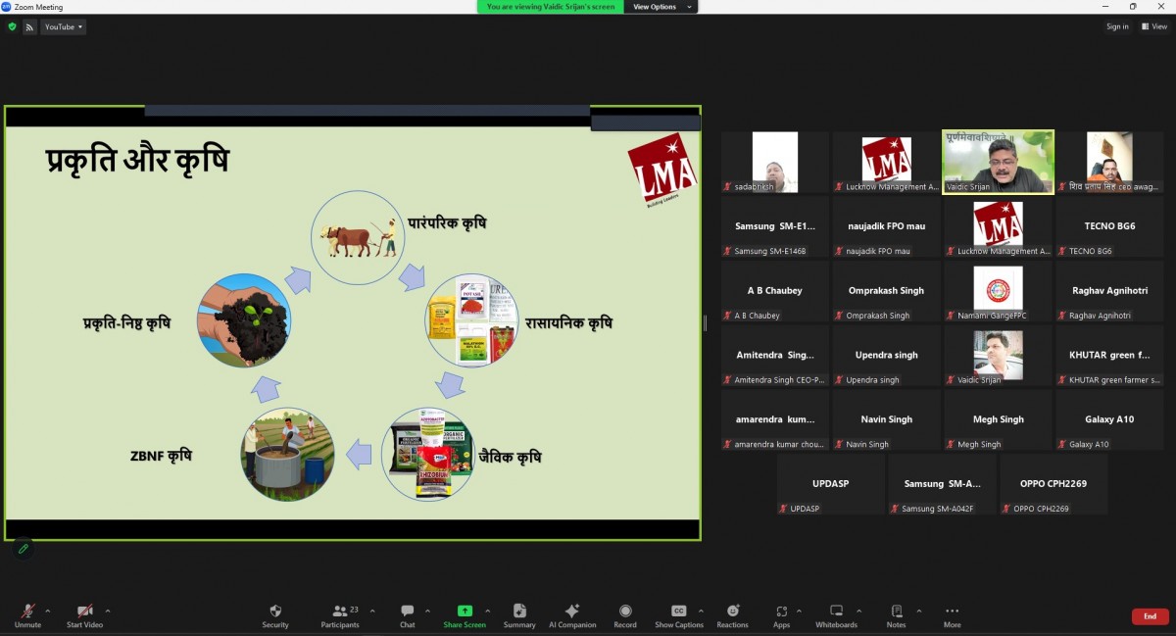Select the Samsung SM-E1468 participant tile
This screenshot has width=1176, height=636.
[775, 226]
